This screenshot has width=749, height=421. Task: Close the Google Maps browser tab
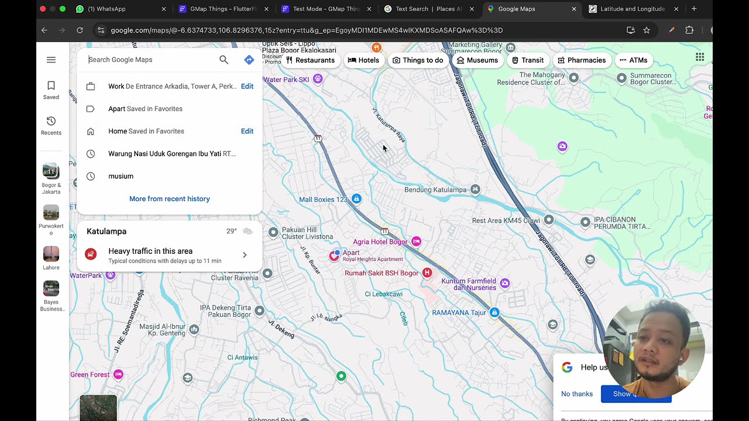[574, 9]
